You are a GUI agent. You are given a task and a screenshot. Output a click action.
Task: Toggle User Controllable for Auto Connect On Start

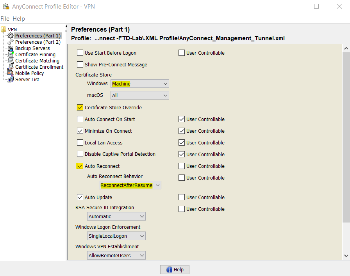[x=182, y=119]
